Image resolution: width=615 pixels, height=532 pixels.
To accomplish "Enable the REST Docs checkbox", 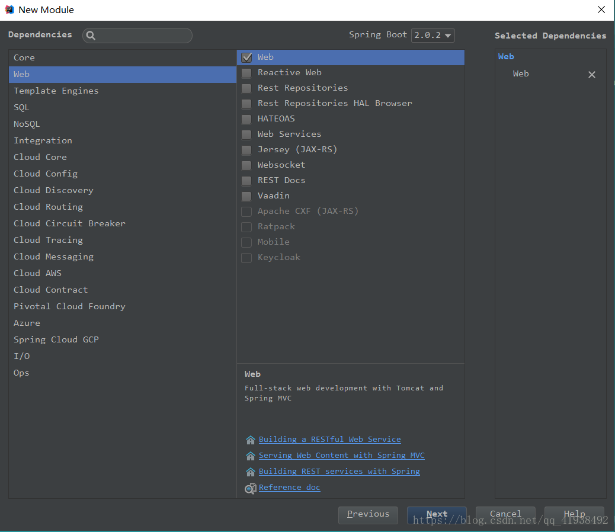I will point(246,181).
